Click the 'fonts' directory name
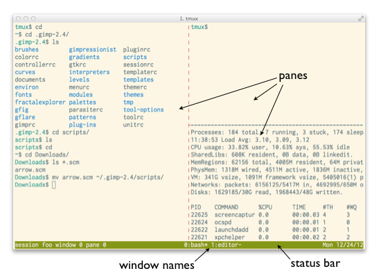The height and width of the screenshot is (280, 379). pyautogui.click(x=23, y=94)
